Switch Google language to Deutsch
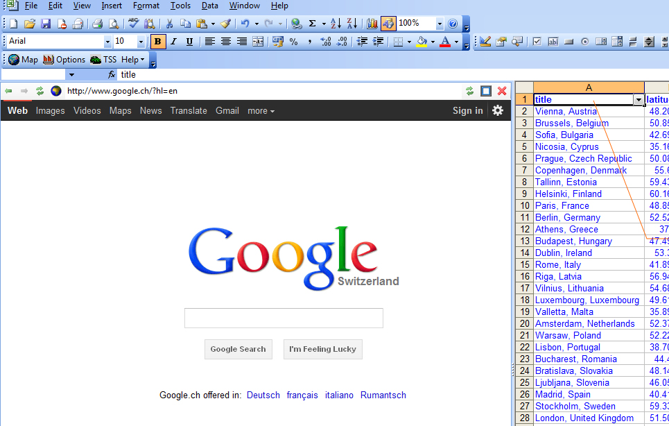 tap(263, 395)
